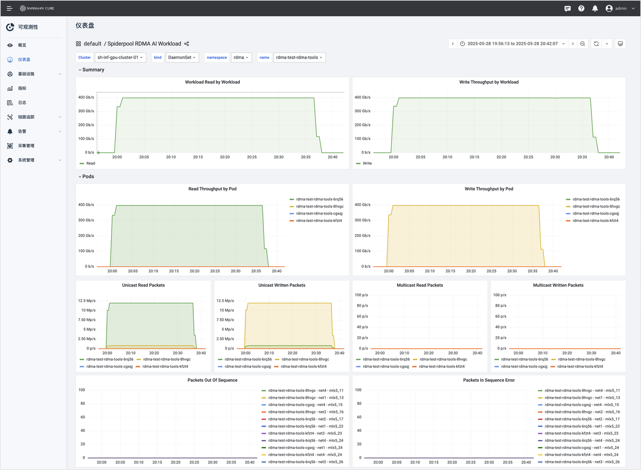Click the notification bell in the top bar

click(x=595, y=8)
